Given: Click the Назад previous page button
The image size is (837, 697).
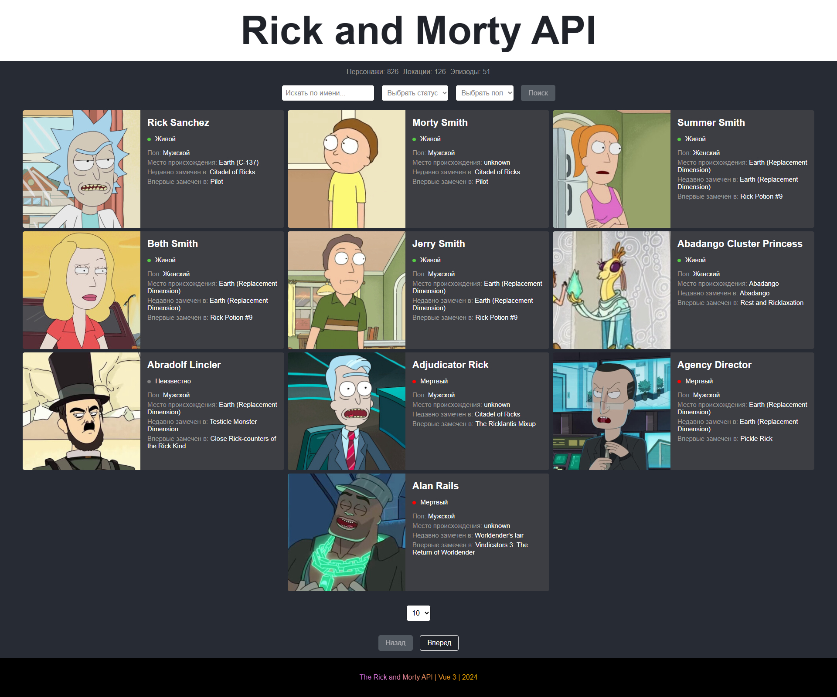Looking at the screenshot, I should [x=395, y=643].
